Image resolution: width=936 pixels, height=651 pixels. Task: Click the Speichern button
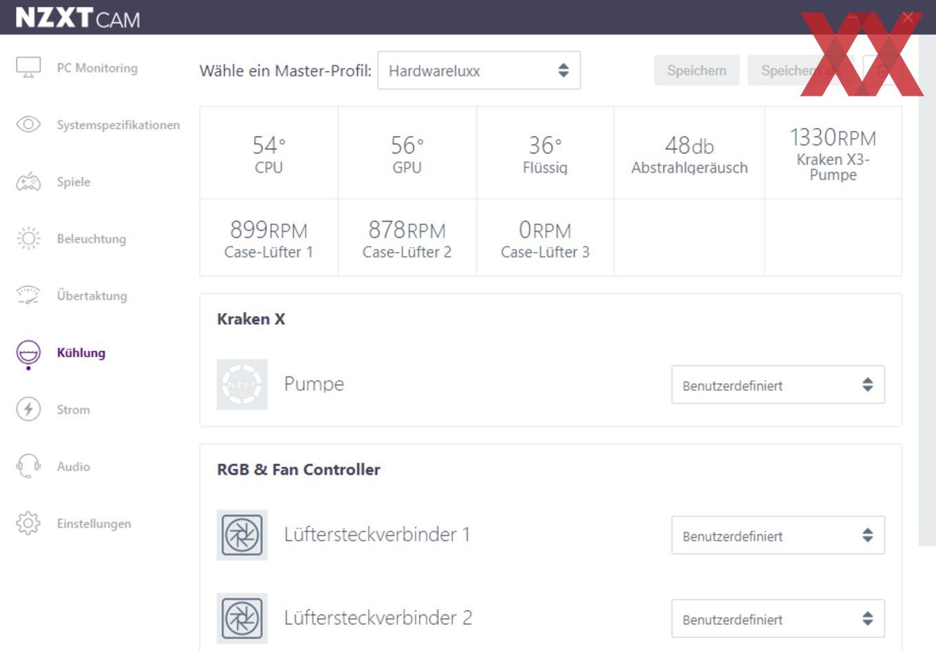(x=696, y=70)
